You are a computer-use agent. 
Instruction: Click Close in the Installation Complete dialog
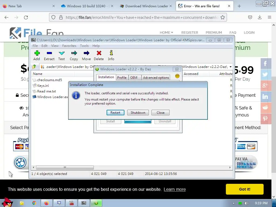point(160,112)
